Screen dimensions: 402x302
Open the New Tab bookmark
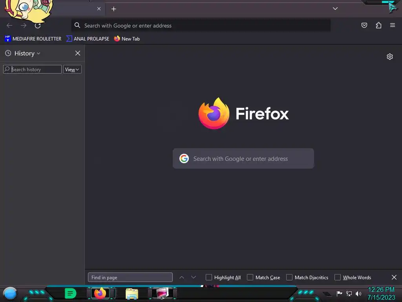[x=127, y=39]
